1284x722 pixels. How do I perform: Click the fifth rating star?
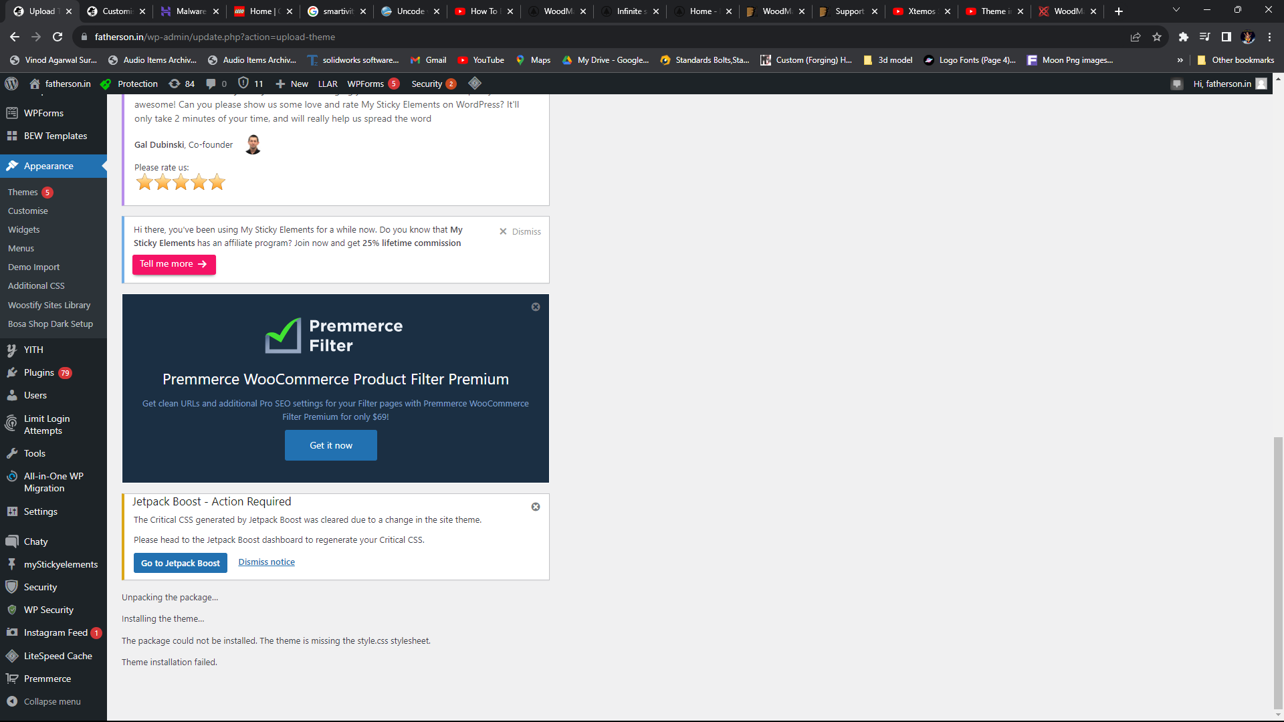tap(217, 182)
